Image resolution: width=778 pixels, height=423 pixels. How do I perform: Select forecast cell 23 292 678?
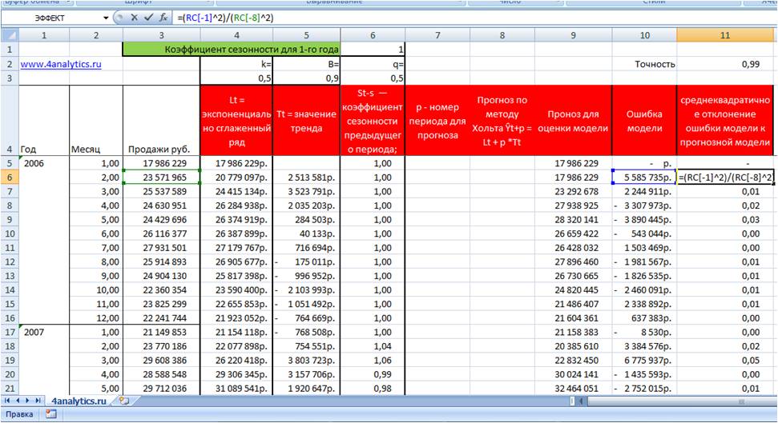tap(573, 191)
